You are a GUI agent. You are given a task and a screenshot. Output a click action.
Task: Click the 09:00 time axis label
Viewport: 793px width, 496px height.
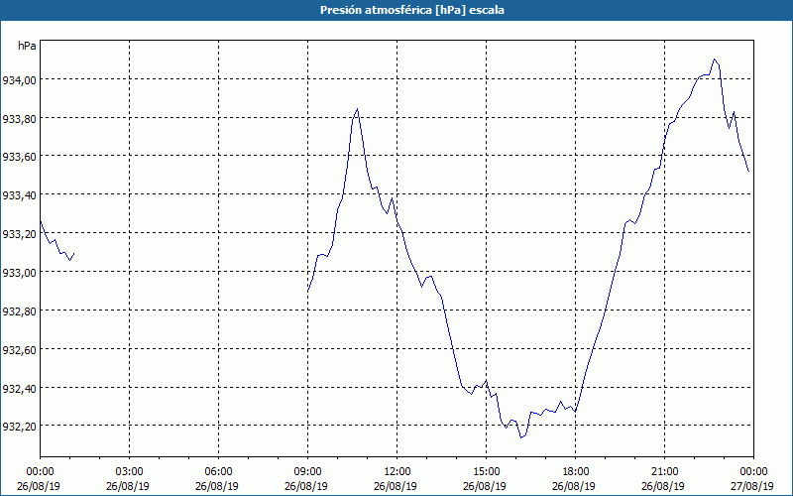coord(307,471)
